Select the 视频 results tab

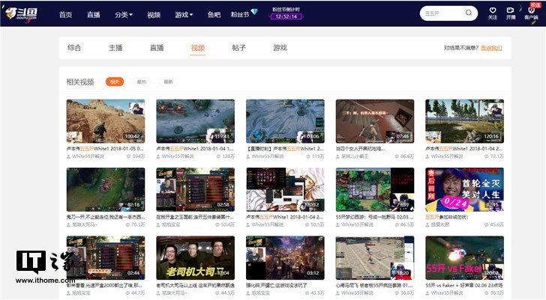[198, 48]
